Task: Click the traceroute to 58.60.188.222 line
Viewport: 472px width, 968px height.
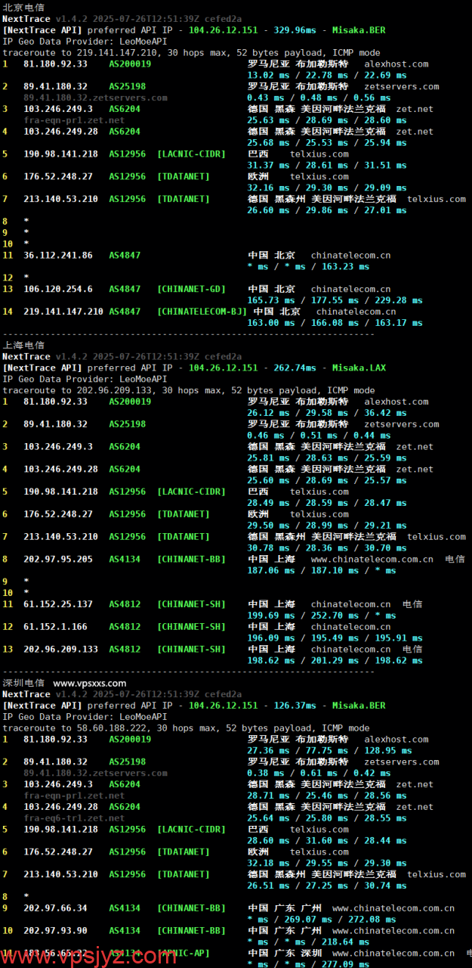Action: [186, 728]
